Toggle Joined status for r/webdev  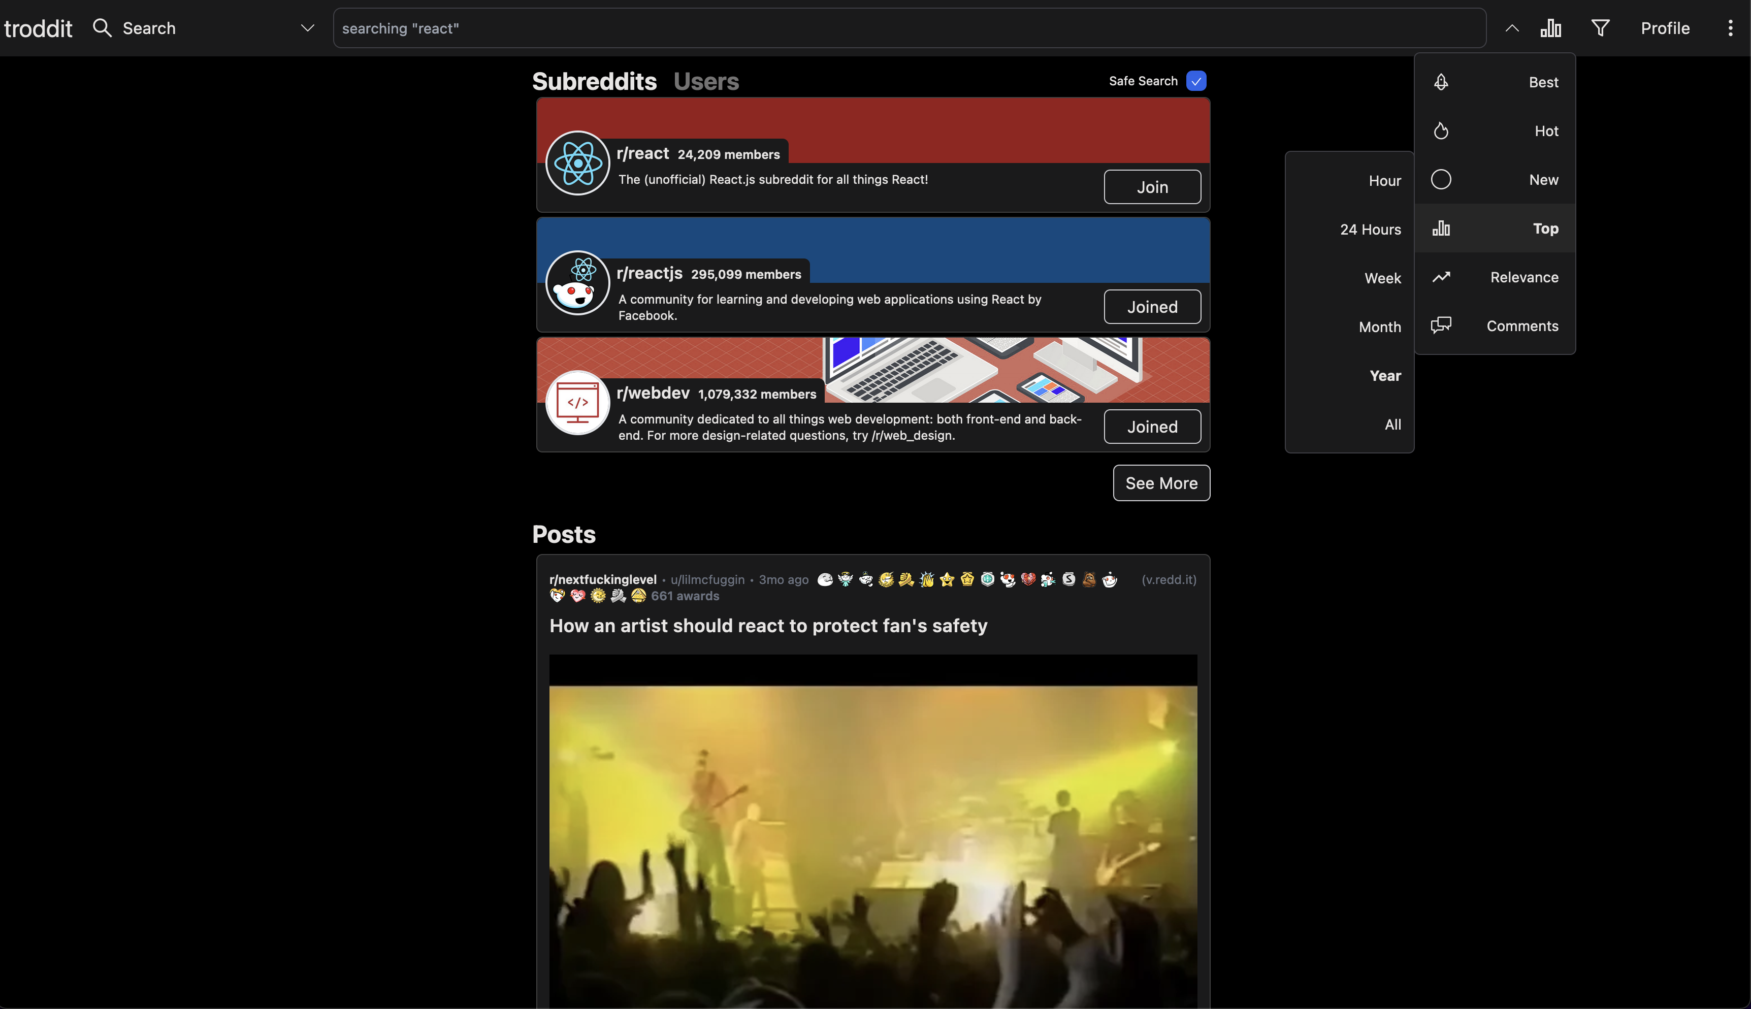tap(1152, 427)
